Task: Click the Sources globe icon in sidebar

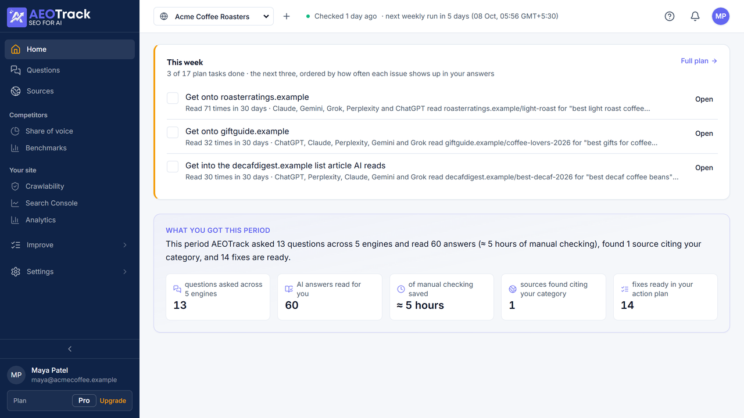Action: (16, 91)
